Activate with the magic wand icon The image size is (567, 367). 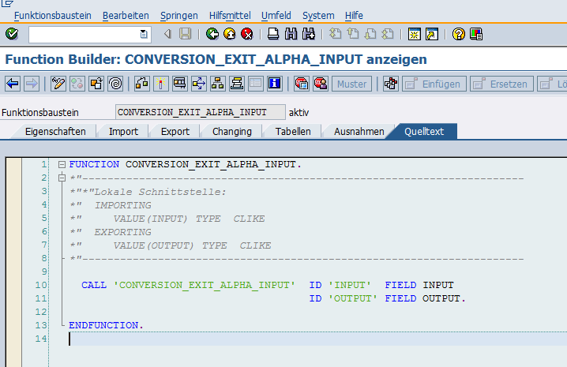(x=161, y=84)
